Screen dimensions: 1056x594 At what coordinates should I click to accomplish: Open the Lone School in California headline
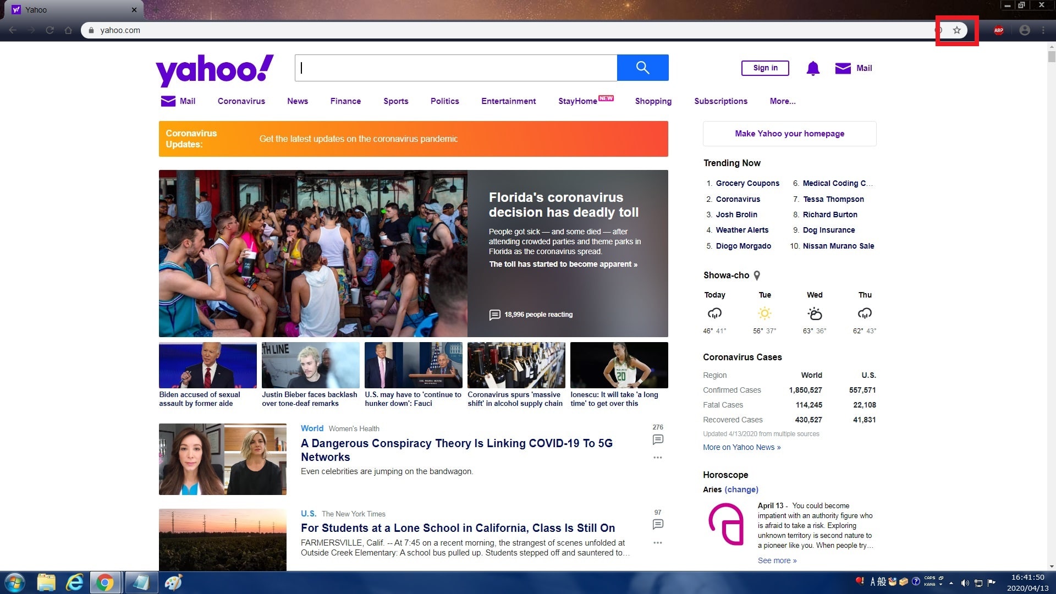click(458, 528)
